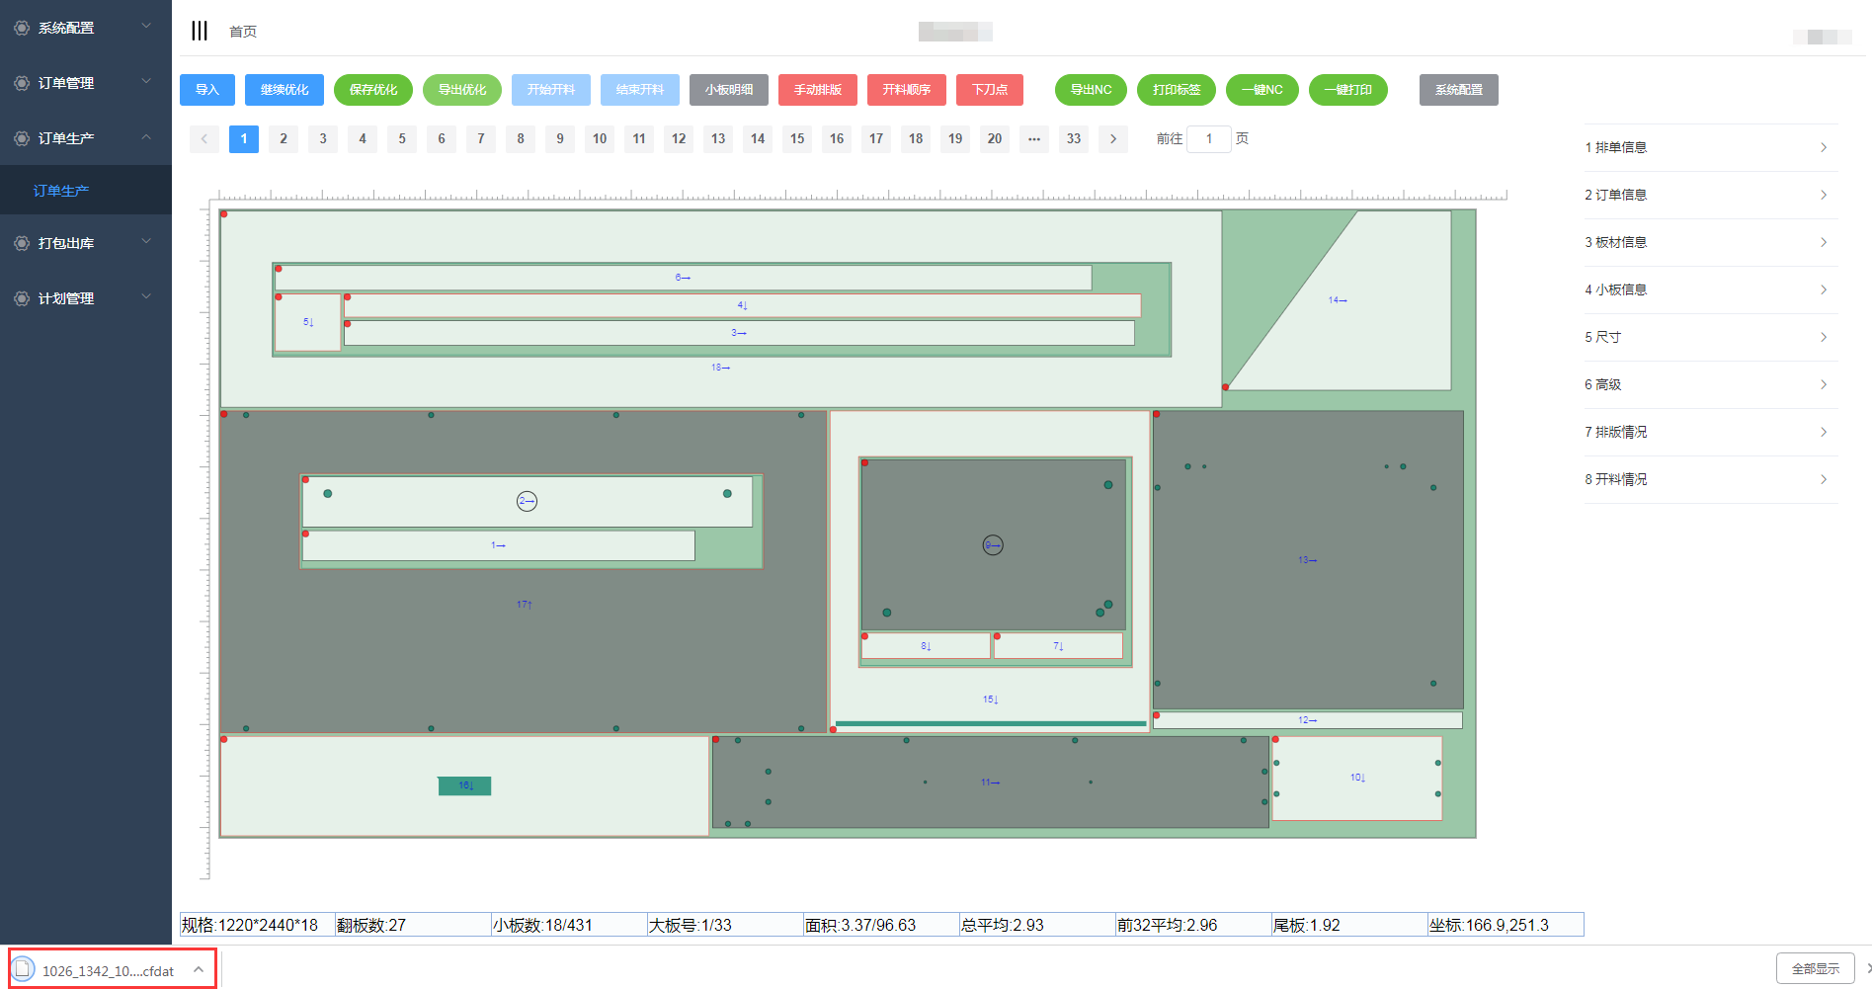This screenshot has height=989, width=1872.
Task: Click the page number input field
Action: 1208,139
